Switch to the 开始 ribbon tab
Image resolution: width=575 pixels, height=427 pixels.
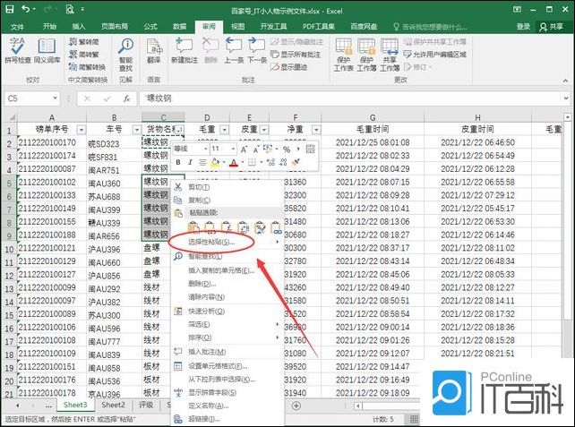tap(49, 26)
